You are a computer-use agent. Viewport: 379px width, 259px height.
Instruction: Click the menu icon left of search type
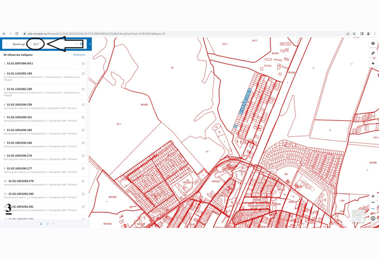point(7,44)
